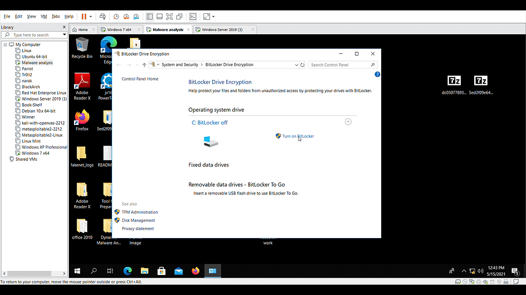Revert the VM to its previous snapshot
526x295 pixels.
pyautogui.click(x=126, y=16)
